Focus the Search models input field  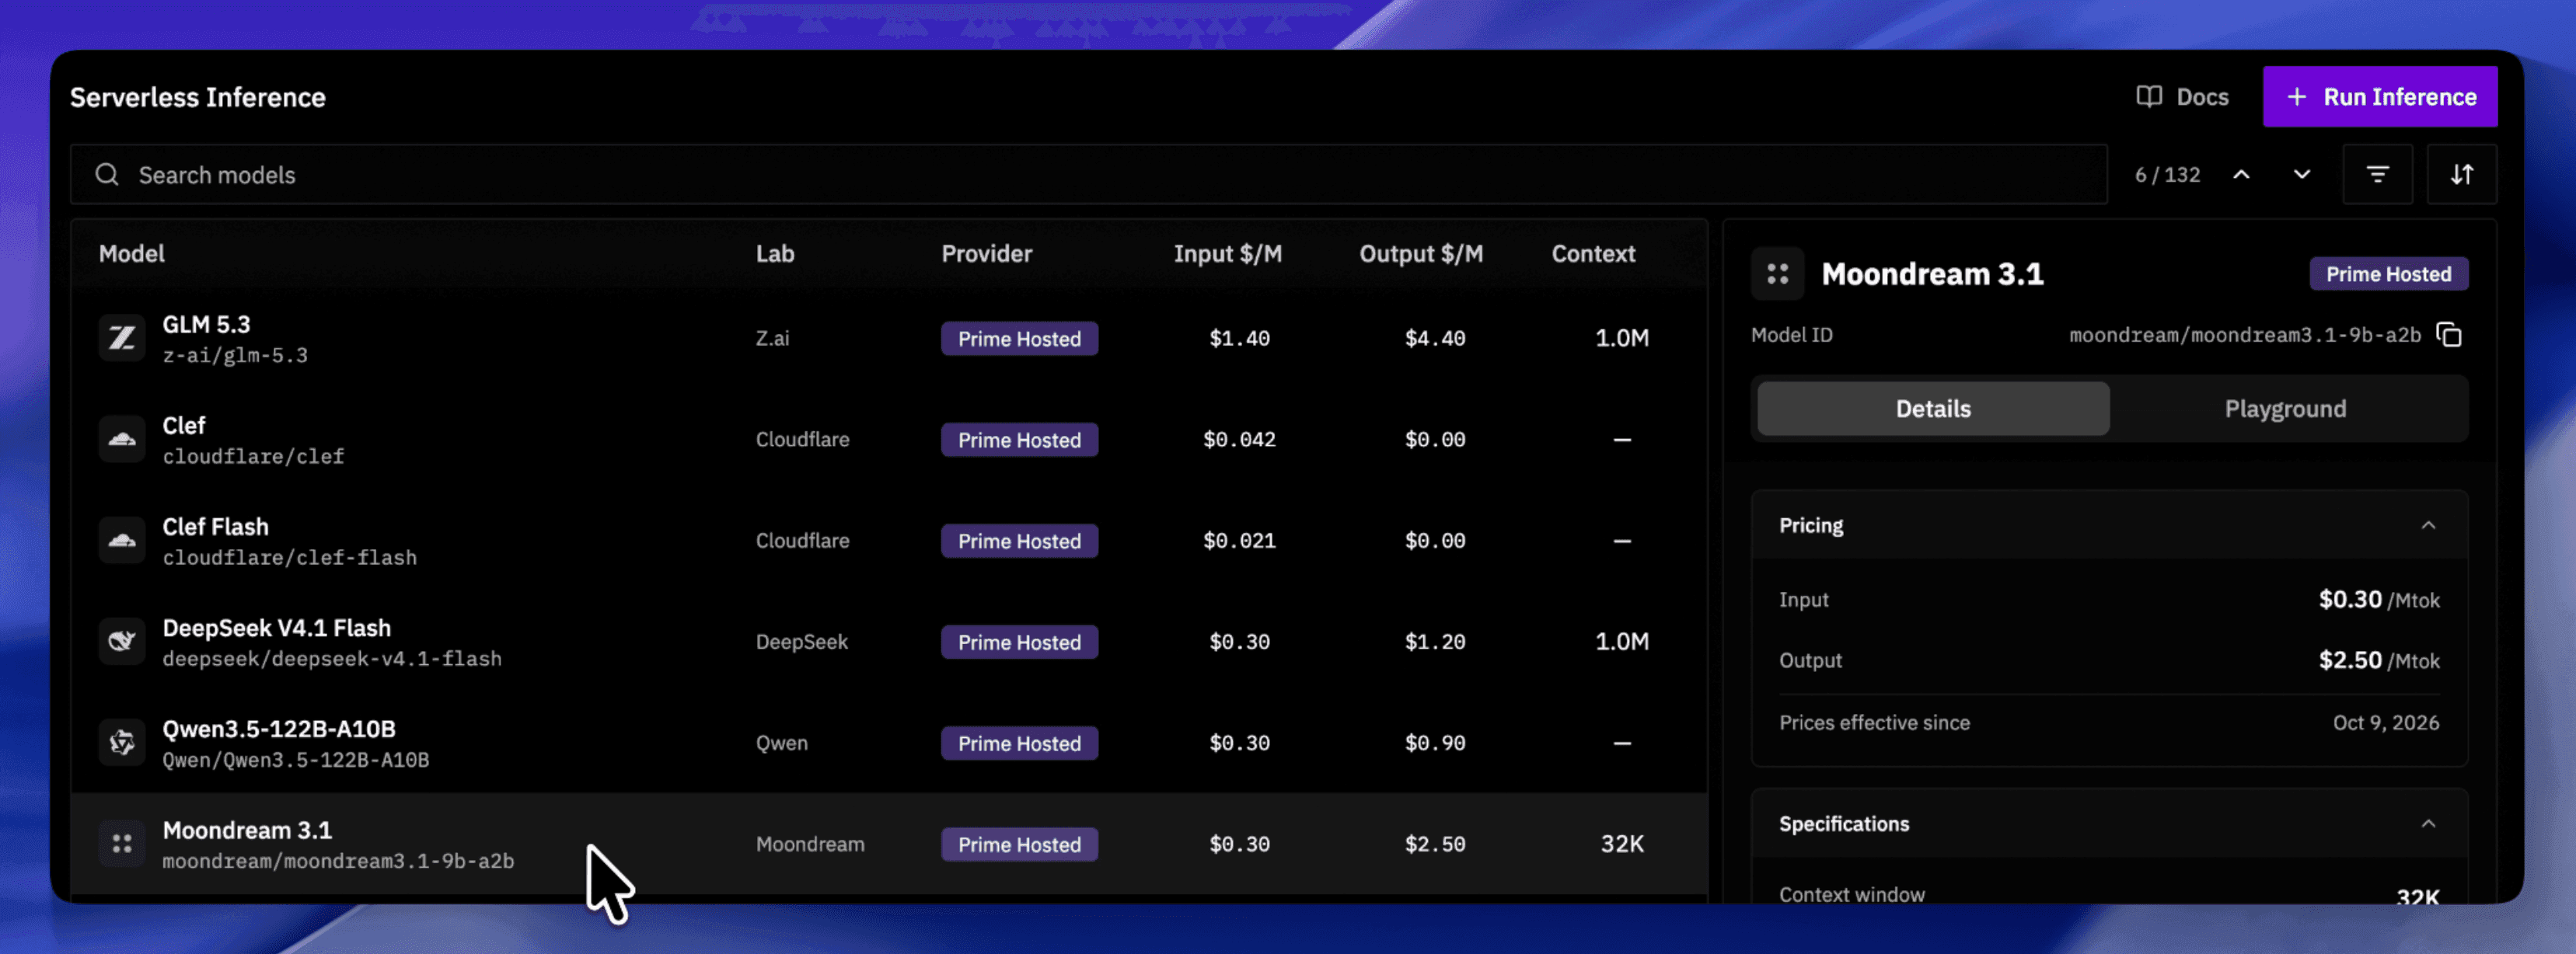point(1088,175)
